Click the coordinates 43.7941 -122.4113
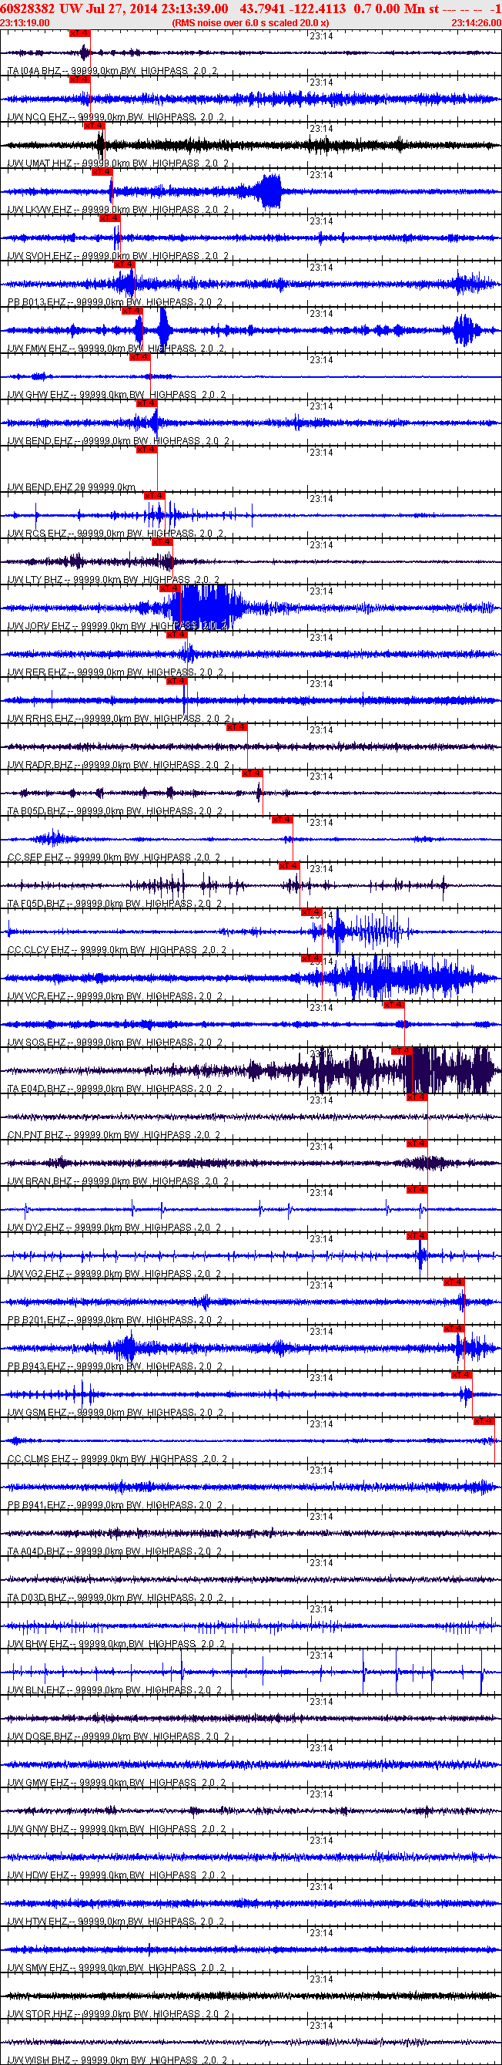Viewport: 502px width, 2065px height. 293,8
